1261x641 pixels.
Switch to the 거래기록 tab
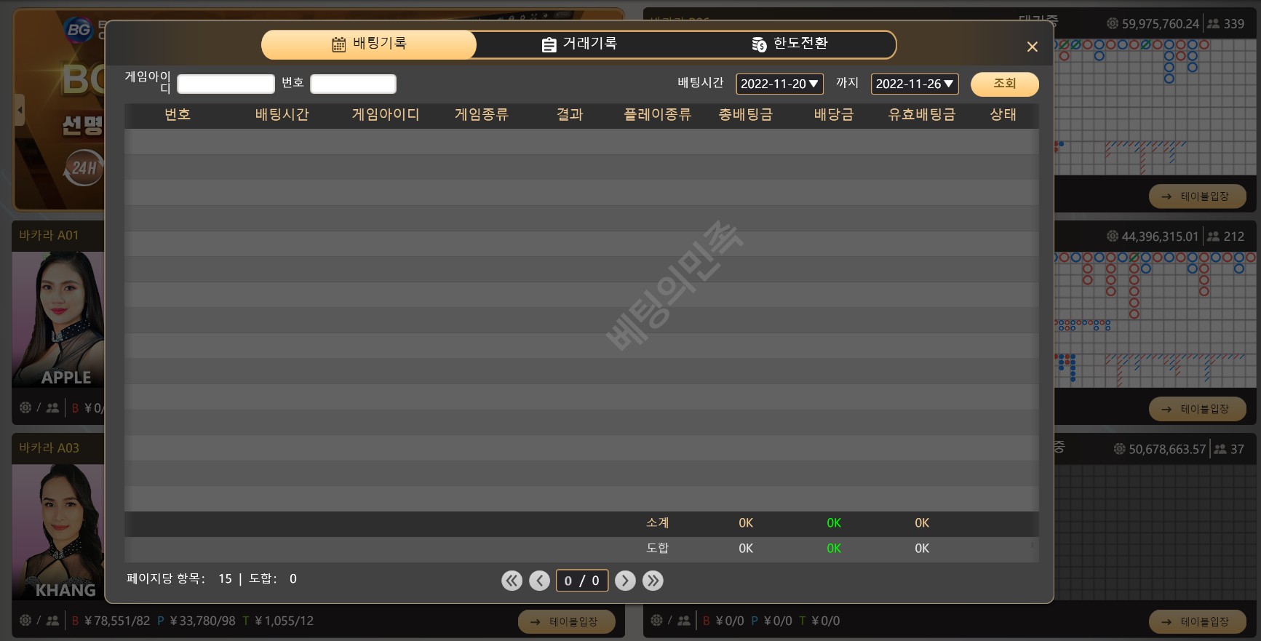click(580, 44)
